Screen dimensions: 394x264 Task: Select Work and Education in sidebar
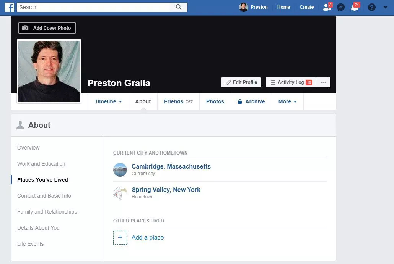coord(41,164)
